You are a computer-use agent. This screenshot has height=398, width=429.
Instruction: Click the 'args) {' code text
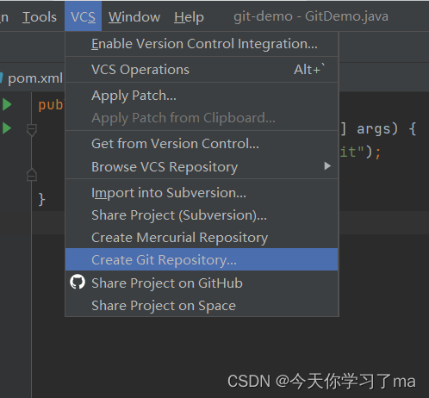coord(386,128)
